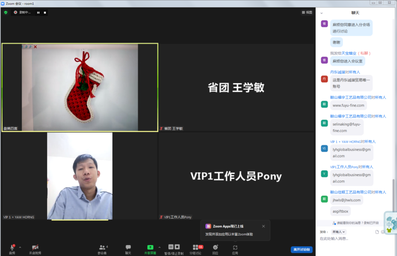Screen dimensions: 397x256
Task: Click the toolbar pause recording icon
Action: (171, 247)
